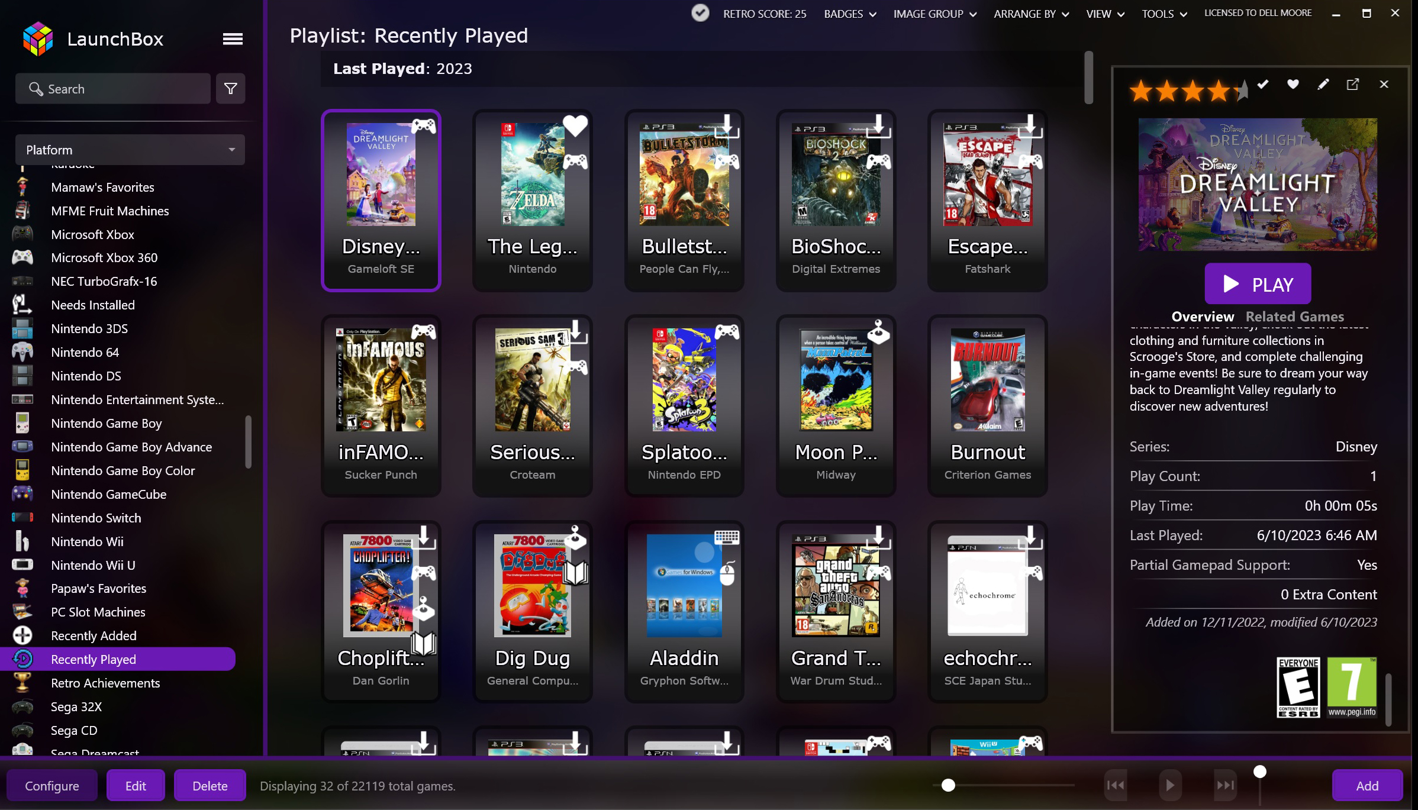Select the echochrome game card
The image size is (1418, 810).
[987, 612]
